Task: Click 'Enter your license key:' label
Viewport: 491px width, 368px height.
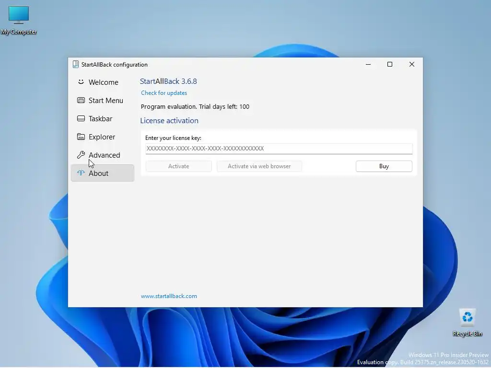Action: tap(173, 138)
